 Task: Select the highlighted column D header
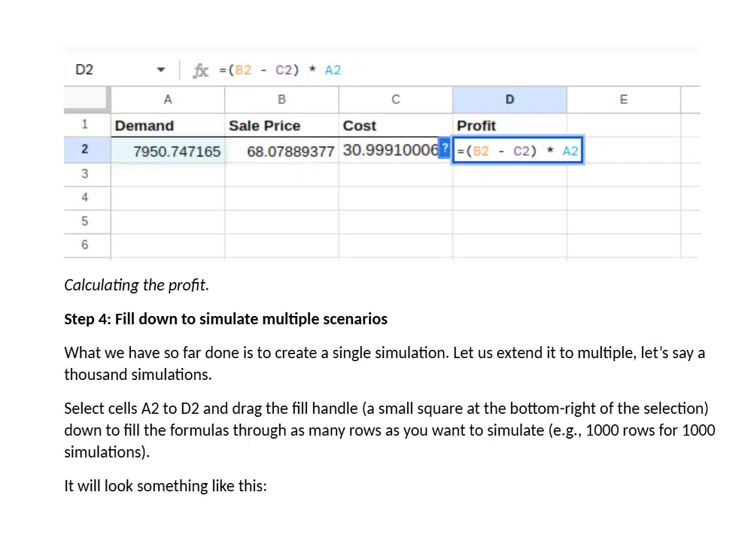coord(509,99)
